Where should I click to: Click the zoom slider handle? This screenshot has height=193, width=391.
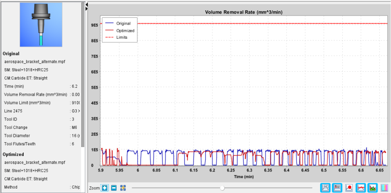[222, 188]
